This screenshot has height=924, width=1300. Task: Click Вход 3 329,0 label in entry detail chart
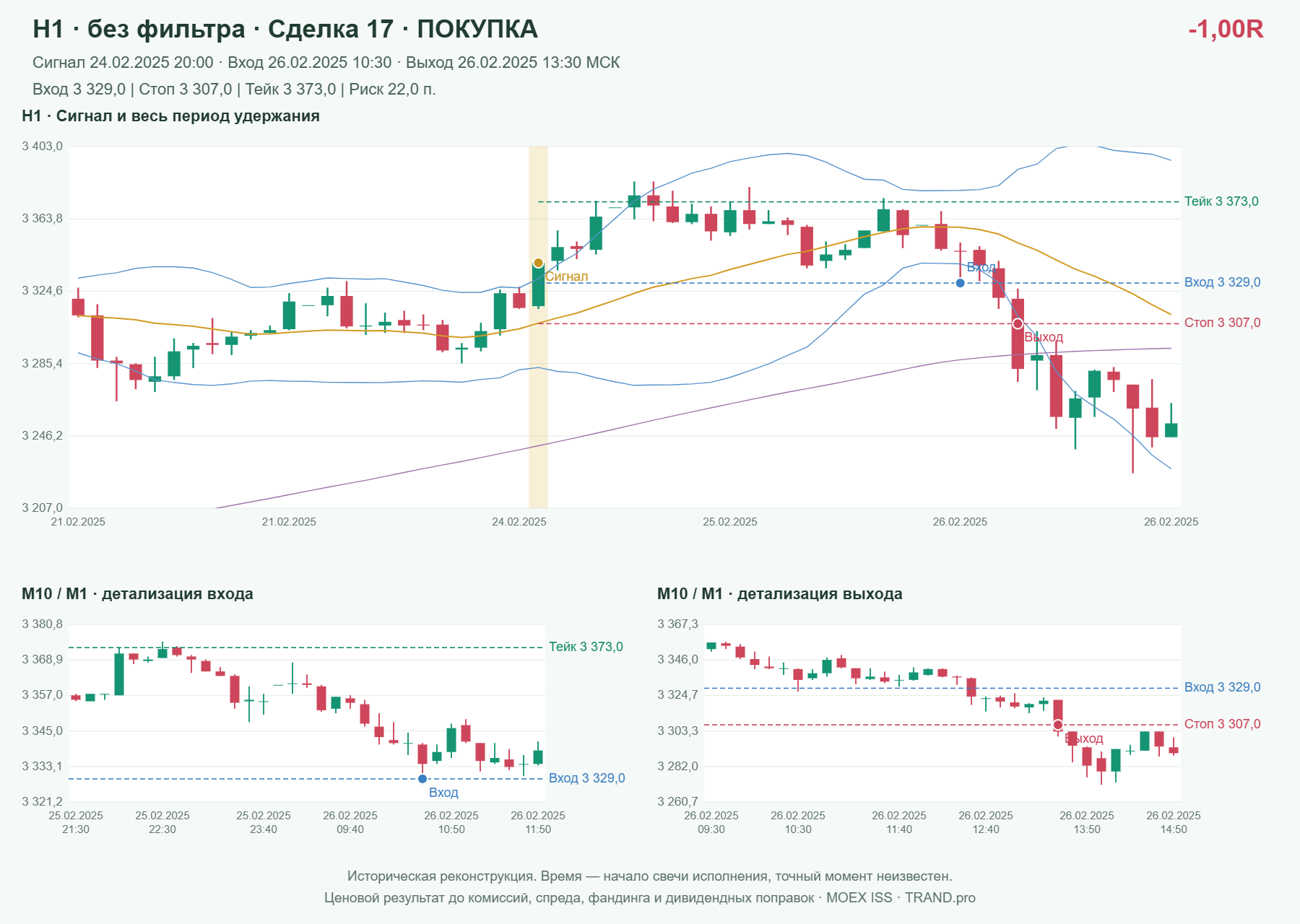coord(586,778)
